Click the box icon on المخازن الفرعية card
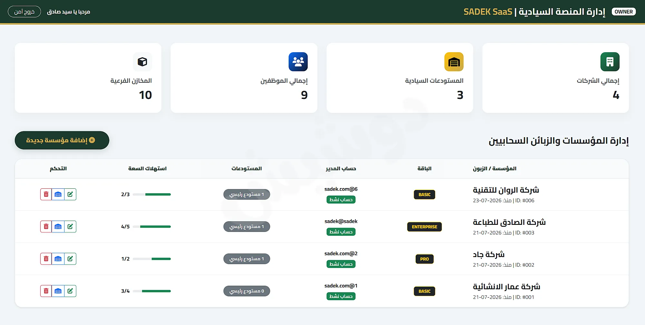Viewport: 645px width, 325px height. [x=142, y=62]
